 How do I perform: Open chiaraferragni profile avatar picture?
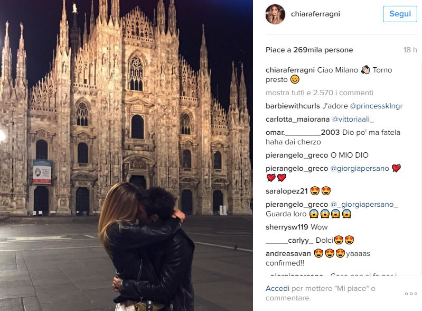[x=275, y=14]
